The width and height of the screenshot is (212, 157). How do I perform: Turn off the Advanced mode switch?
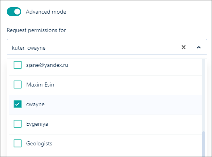[x=14, y=12]
